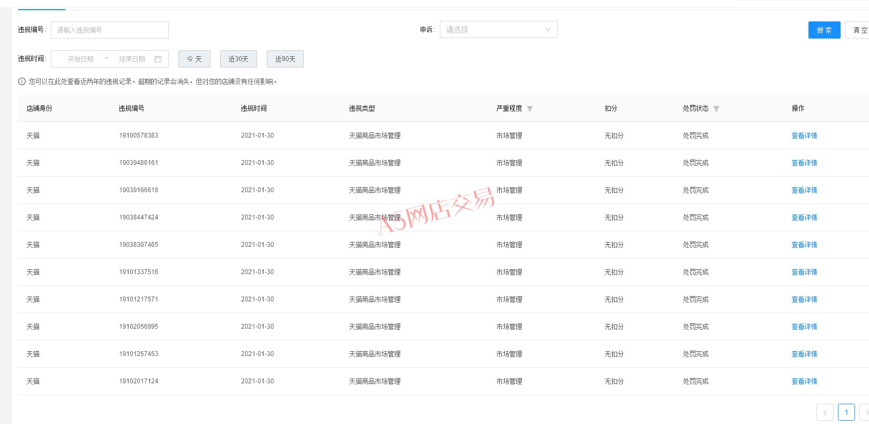
Task: Go to previous page arrow
Action: [x=825, y=412]
